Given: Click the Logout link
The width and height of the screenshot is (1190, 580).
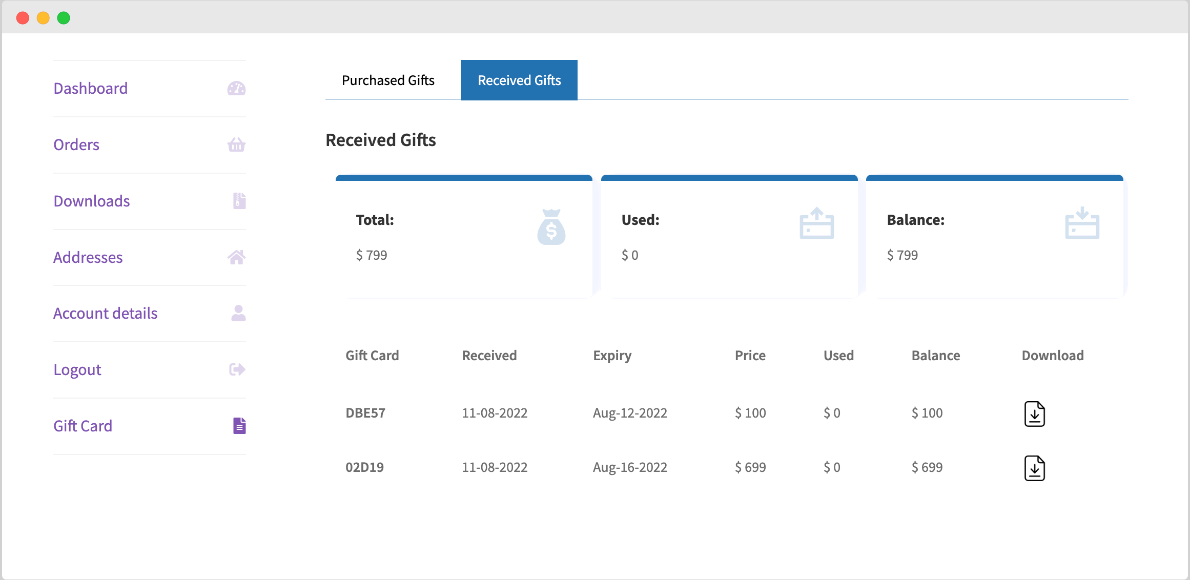Looking at the screenshot, I should tap(77, 369).
